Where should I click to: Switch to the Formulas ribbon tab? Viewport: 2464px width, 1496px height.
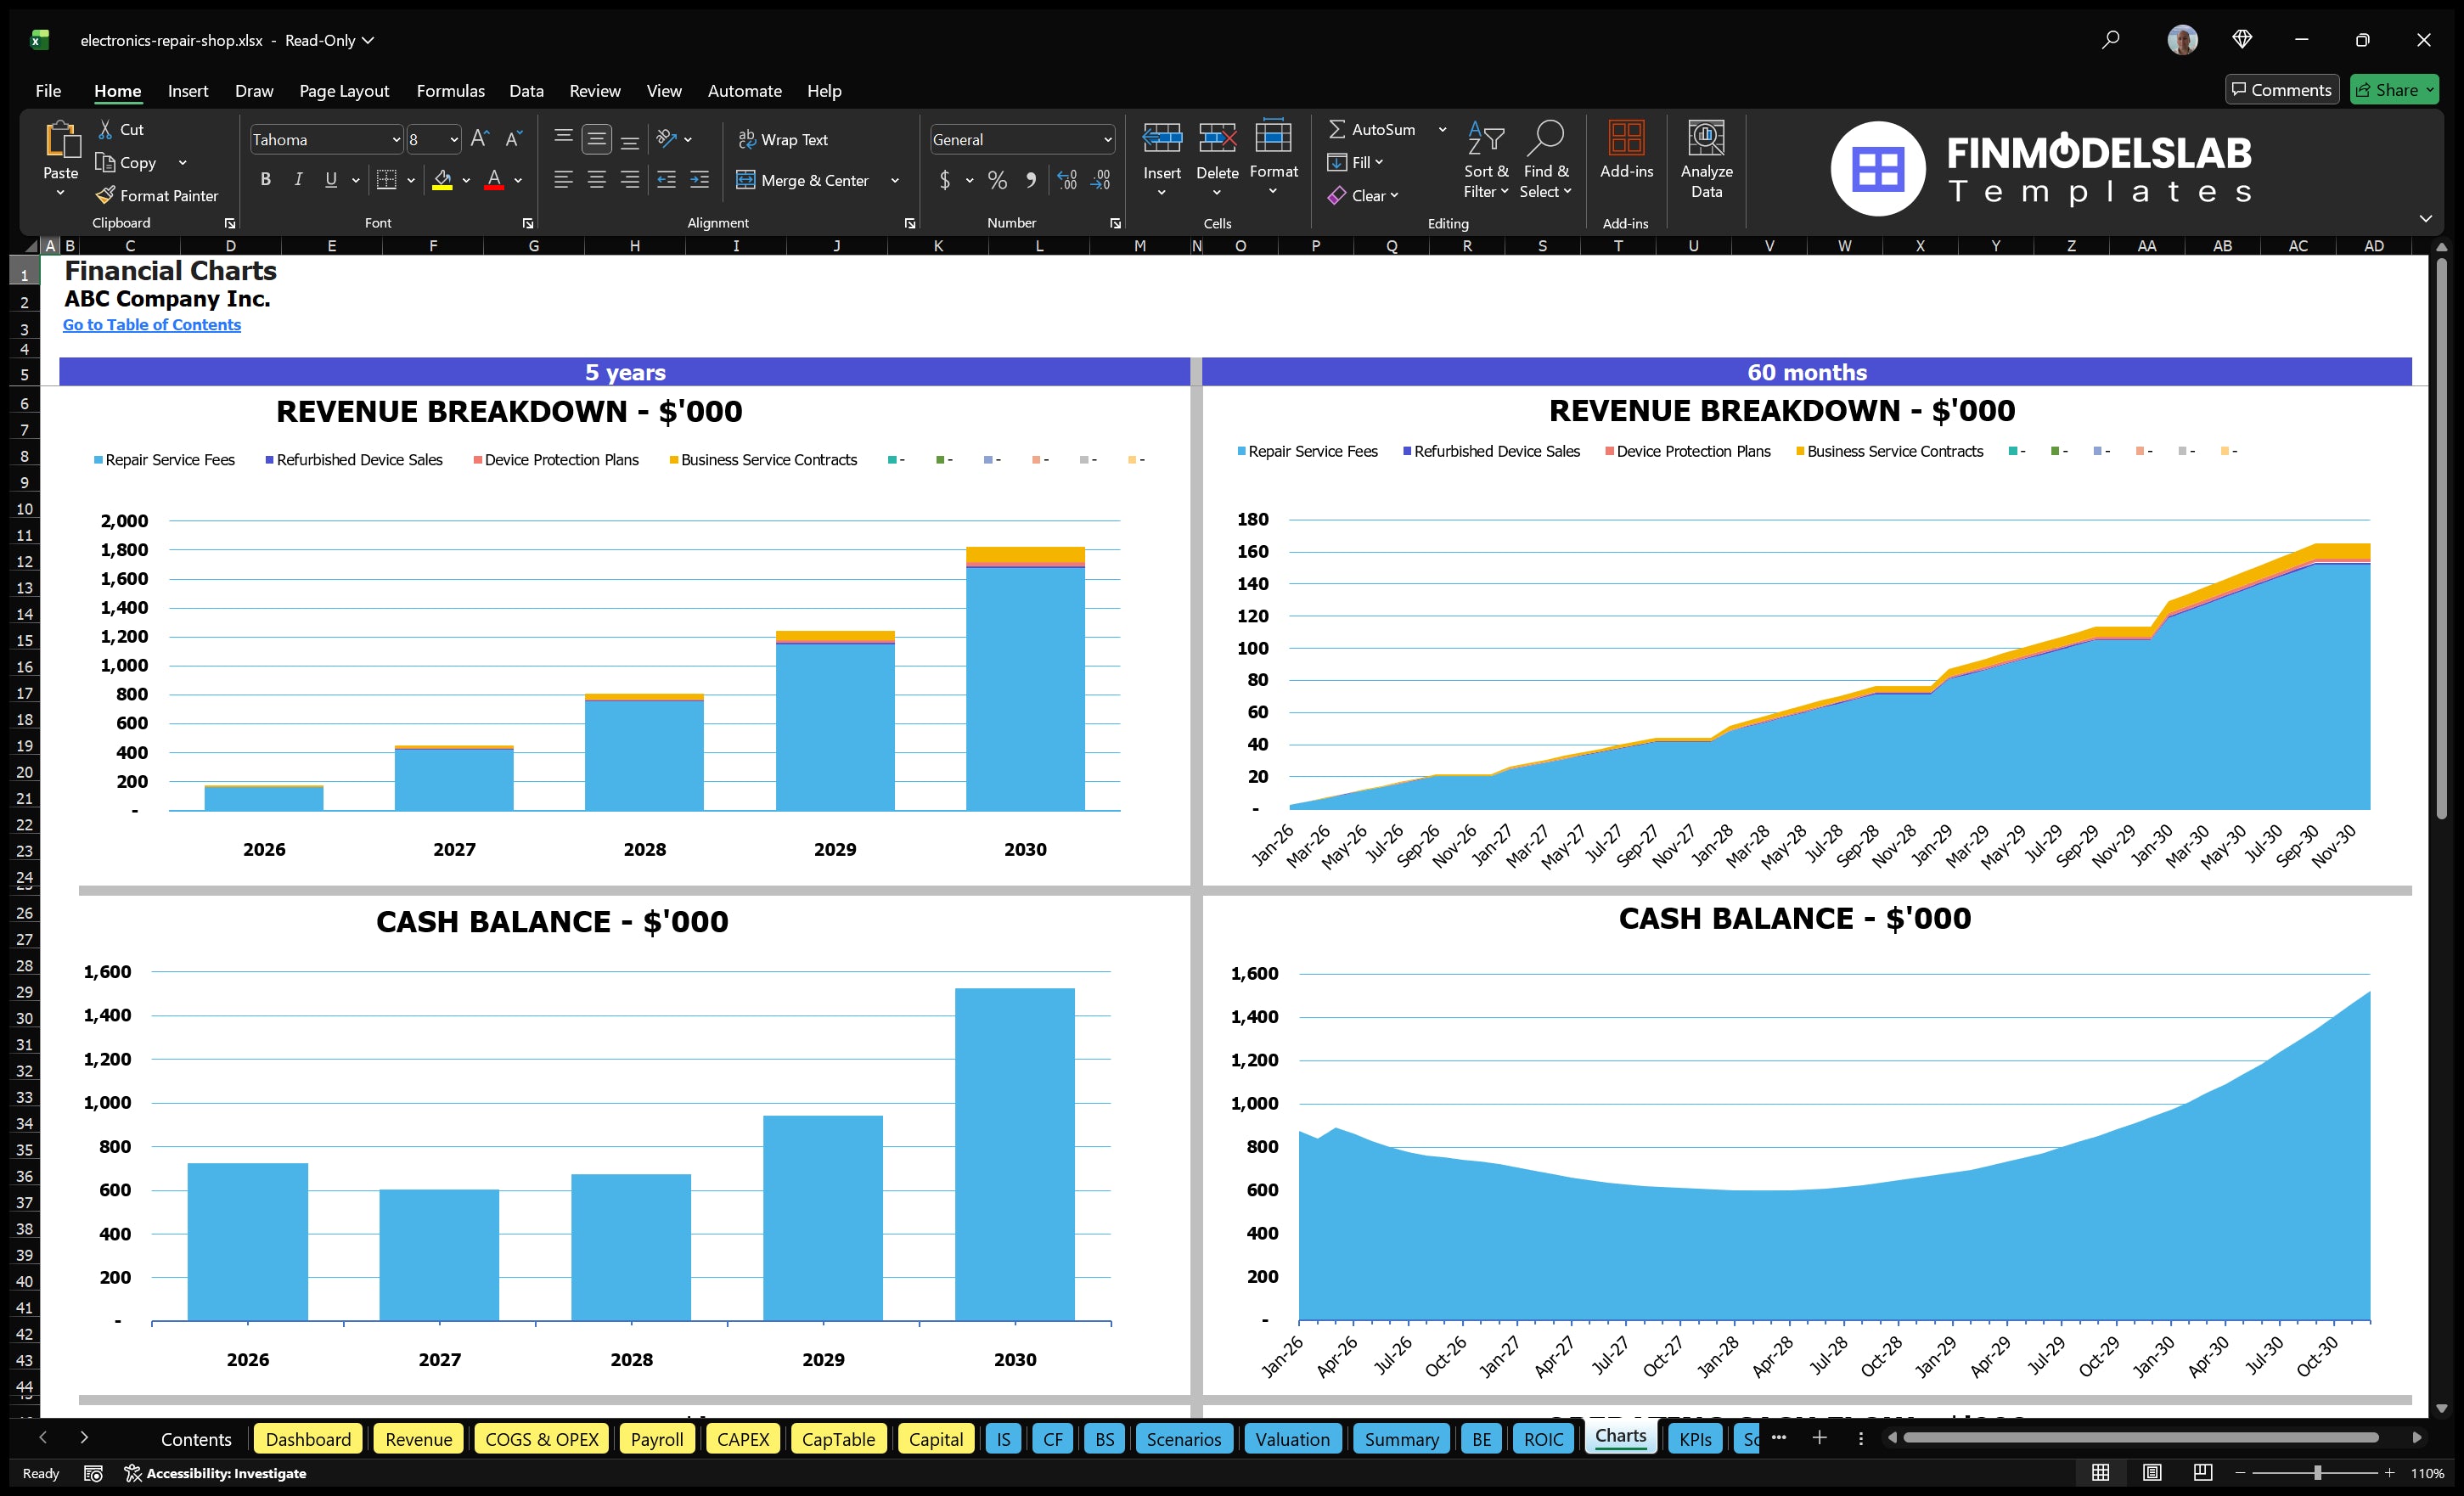[450, 90]
